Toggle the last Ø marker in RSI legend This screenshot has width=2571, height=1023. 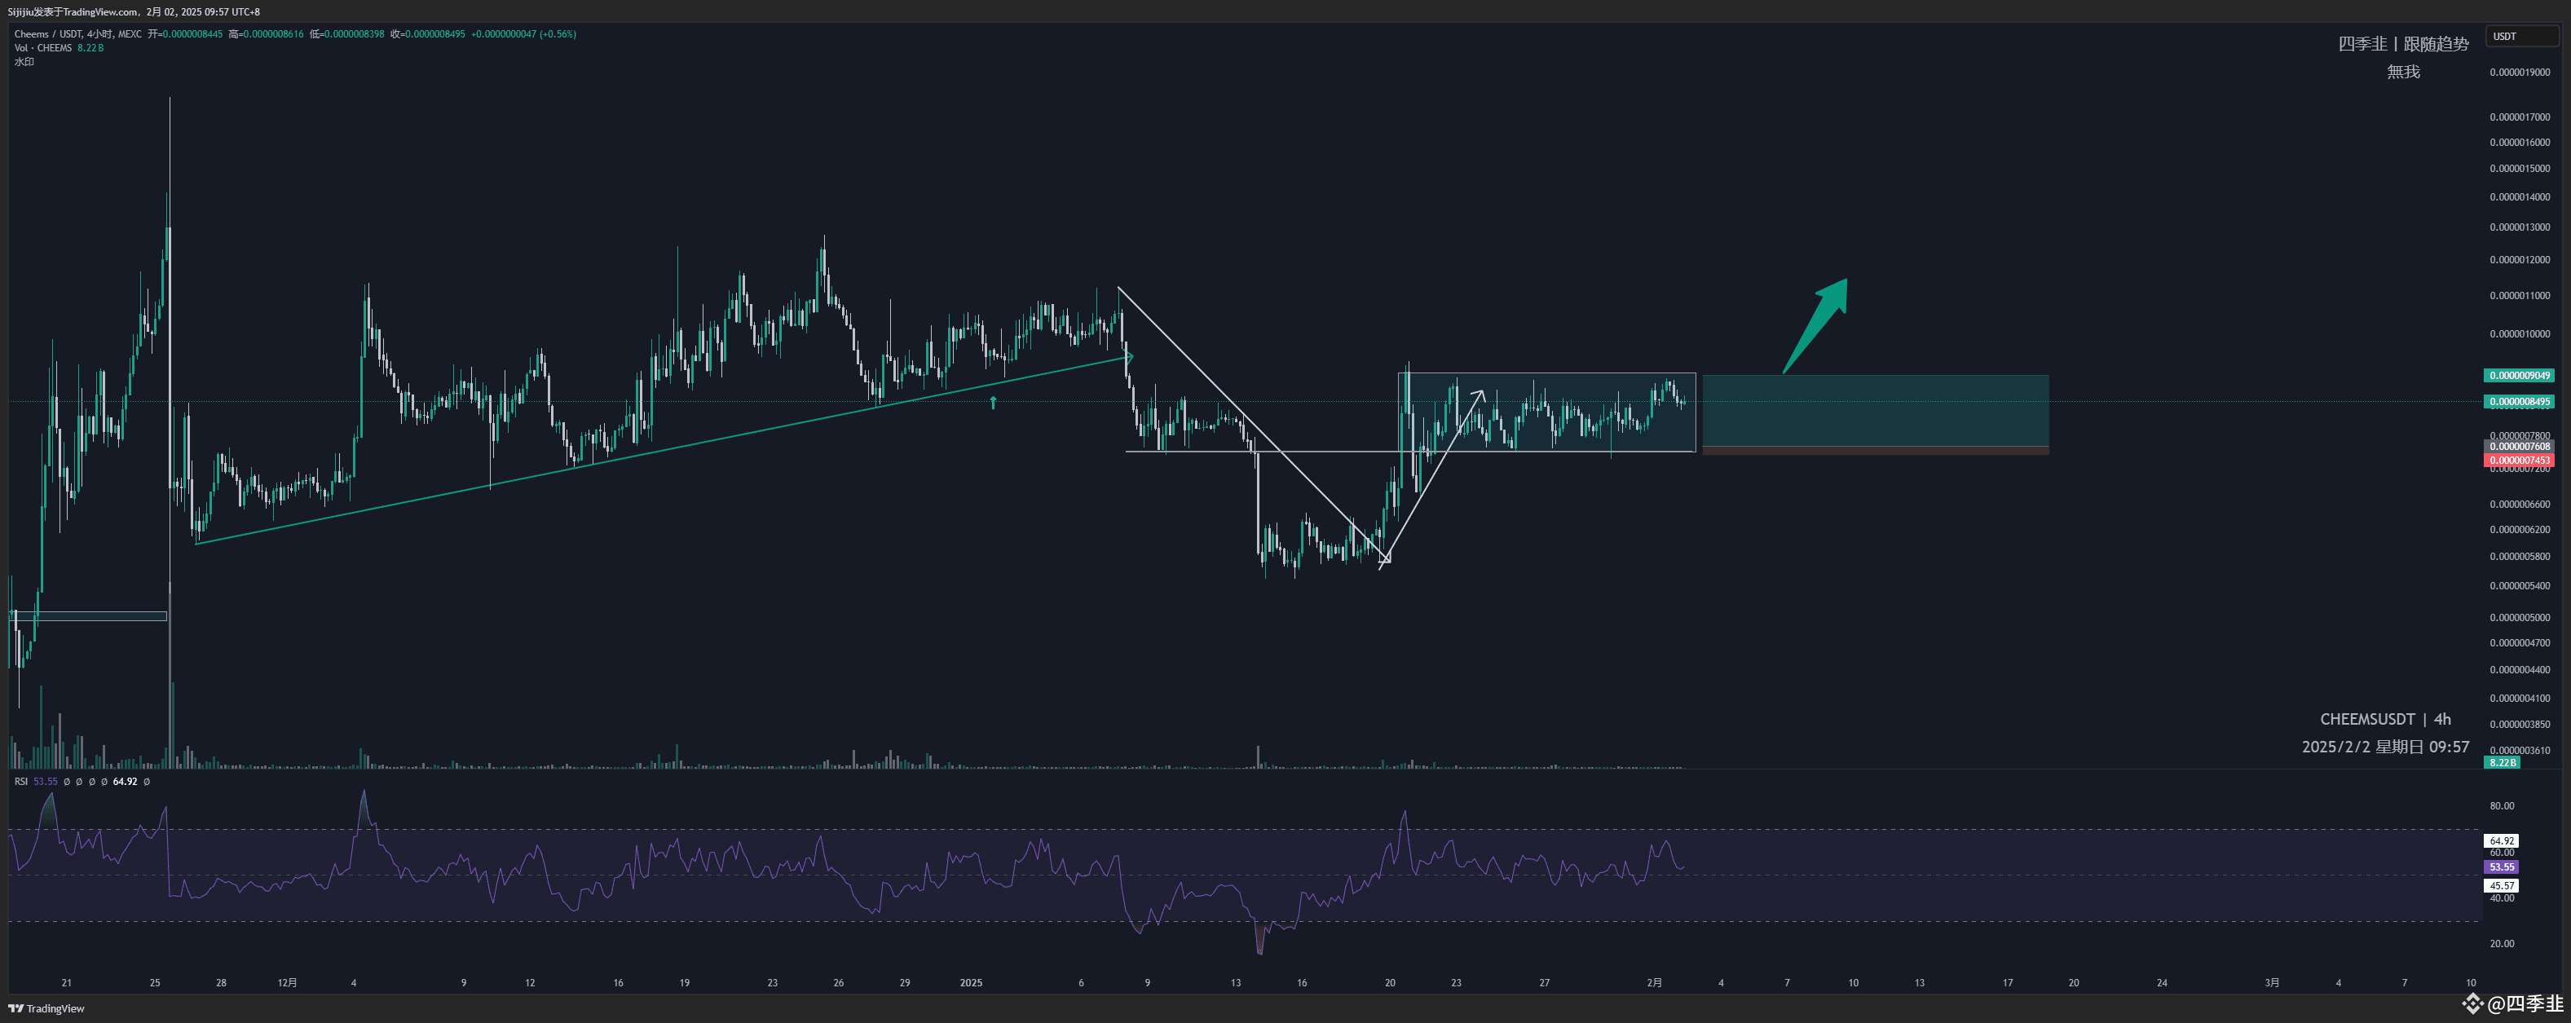click(147, 782)
